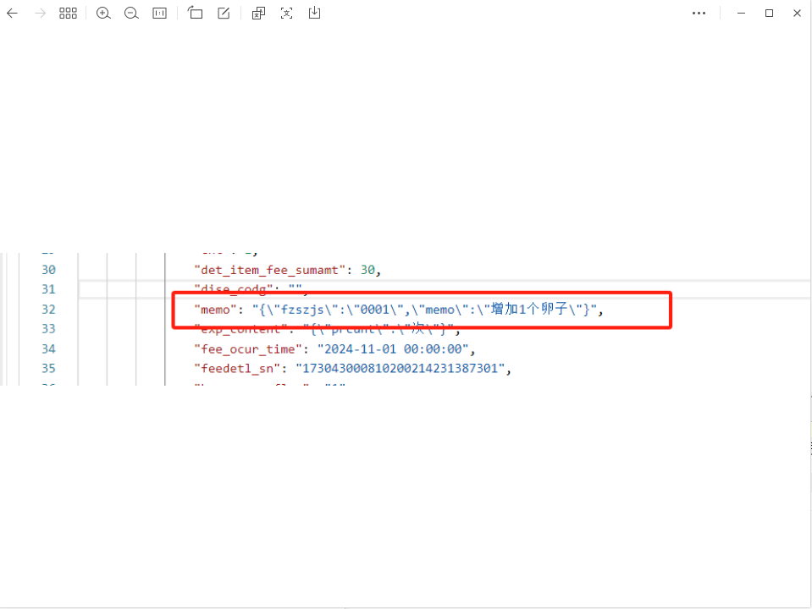
Task: Click line number 35
Action: (48, 369)
